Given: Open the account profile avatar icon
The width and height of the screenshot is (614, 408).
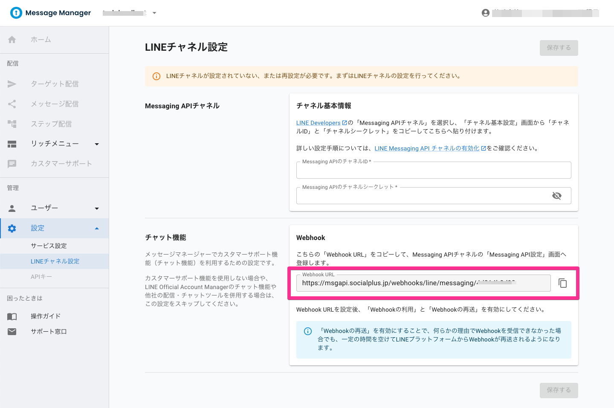Looking at the screenshot, I should click(486, 13).
